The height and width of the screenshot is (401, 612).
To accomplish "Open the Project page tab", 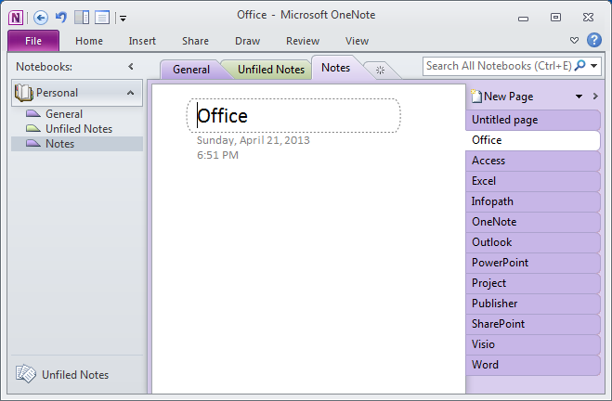I will (x=533, y=283).
